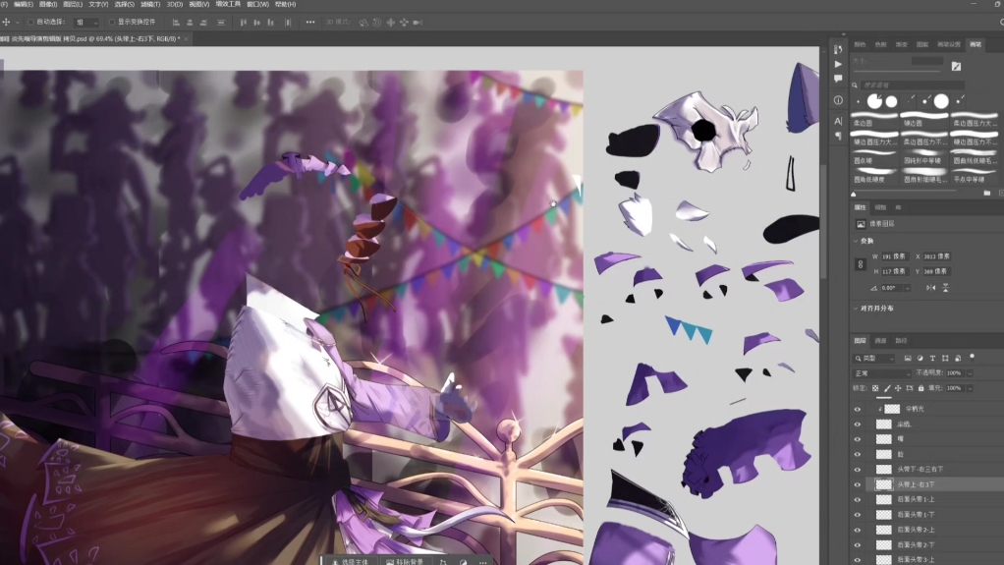Click the align vertical centers icon

256,23
